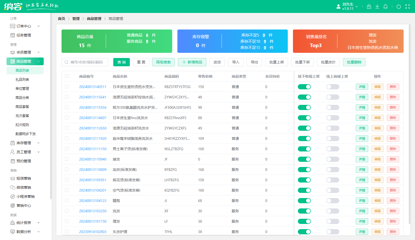Viewport: 415px width, 240px height.
Task: Click the 首页 breadcrumb
Action: (62, 19)
